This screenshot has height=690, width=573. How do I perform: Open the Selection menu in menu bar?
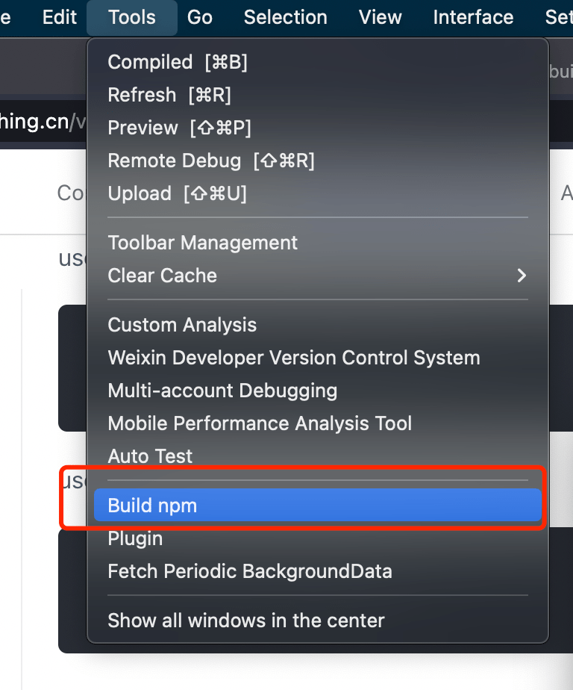(x=285, y=17)
